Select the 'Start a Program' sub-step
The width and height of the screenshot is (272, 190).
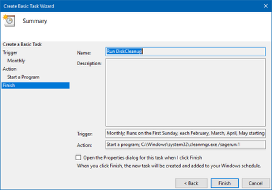[23, 77]
